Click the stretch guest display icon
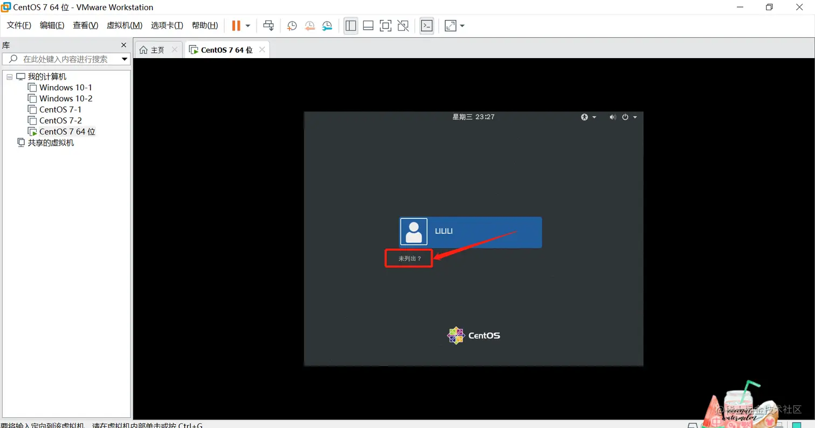Screen dimensions: 815x428 point(451,25)
